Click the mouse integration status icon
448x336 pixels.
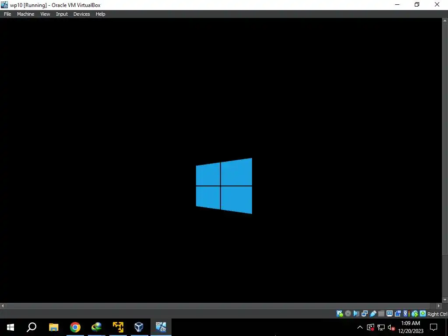point(415,314)
